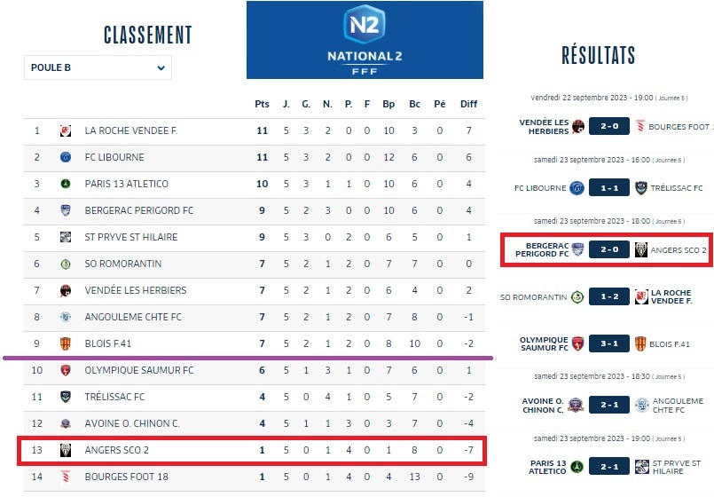Open the ST PRYVE ST HILAIRE team link
This screenshot has width=714, height=497.
coord(131,237)
